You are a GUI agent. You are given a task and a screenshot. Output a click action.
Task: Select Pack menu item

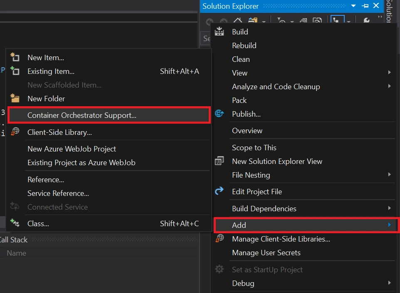coord(304,100)
